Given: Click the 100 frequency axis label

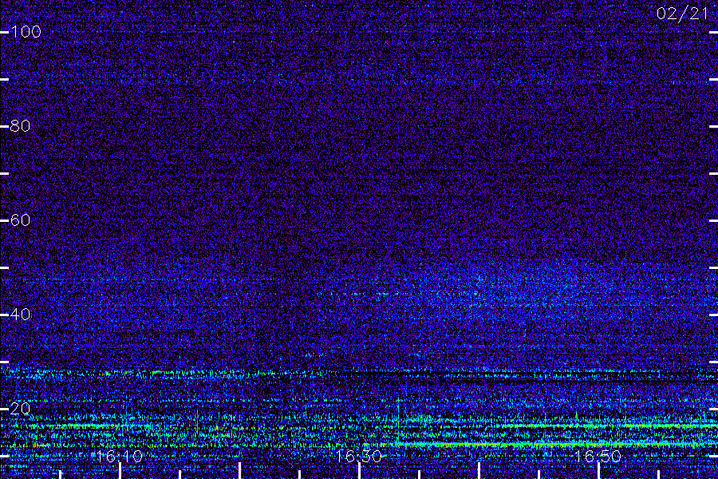Looking at the screenshot, I should (x=26, y=32).
